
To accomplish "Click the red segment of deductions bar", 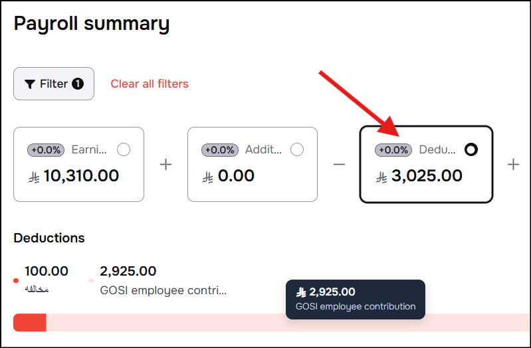I will 30,322.
